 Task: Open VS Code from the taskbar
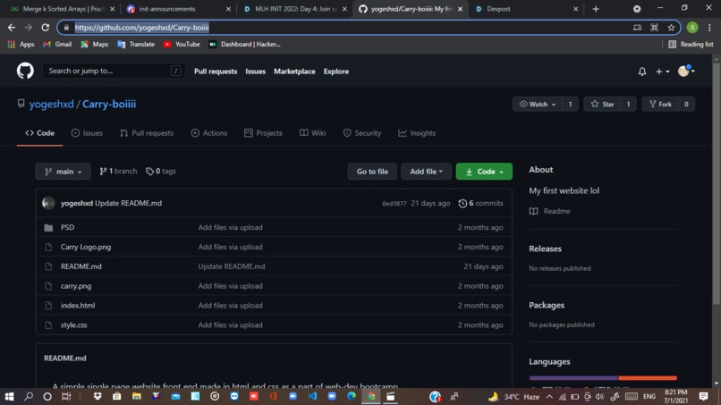(x=313, y=396)
